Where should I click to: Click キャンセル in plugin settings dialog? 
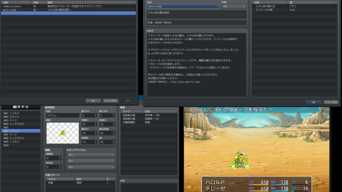(x=331, y=102)
